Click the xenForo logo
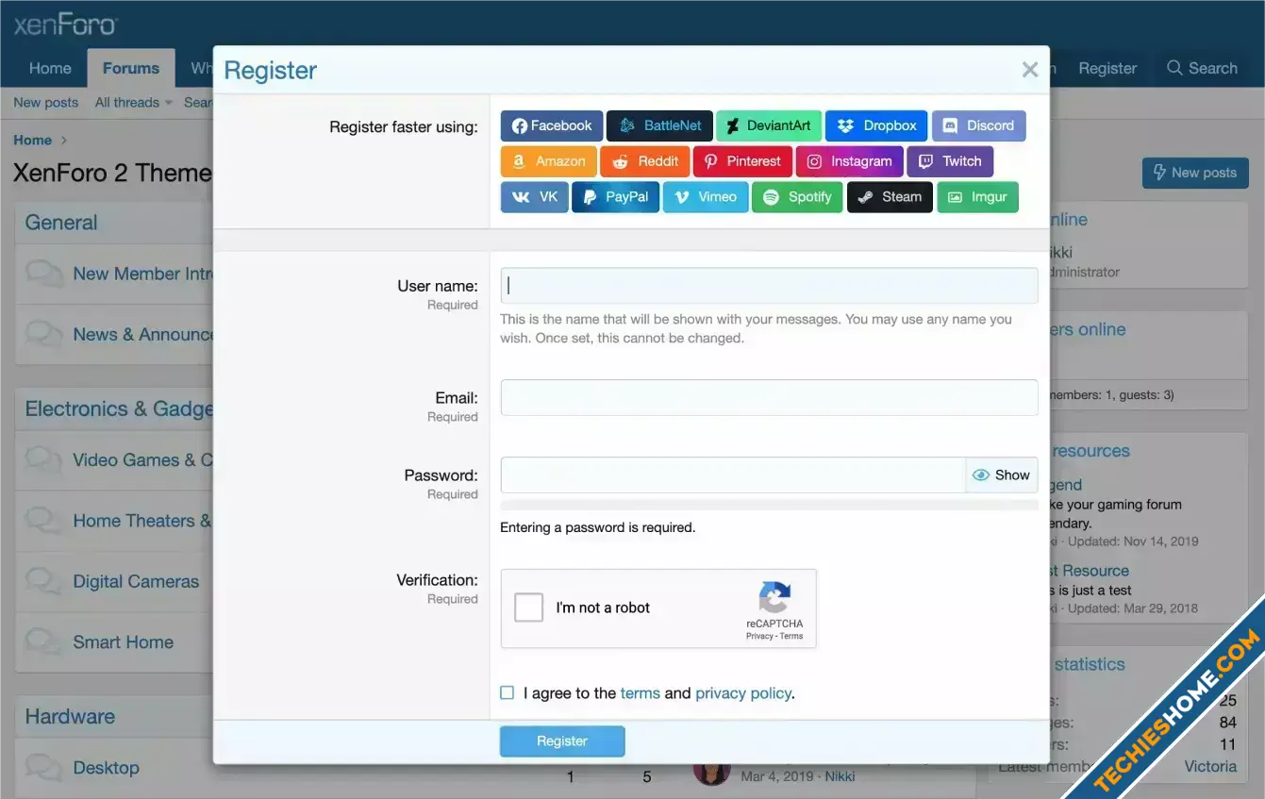The width and height of the screenshot is (1265, 799). pyautogui.click(x=65, y=25)
